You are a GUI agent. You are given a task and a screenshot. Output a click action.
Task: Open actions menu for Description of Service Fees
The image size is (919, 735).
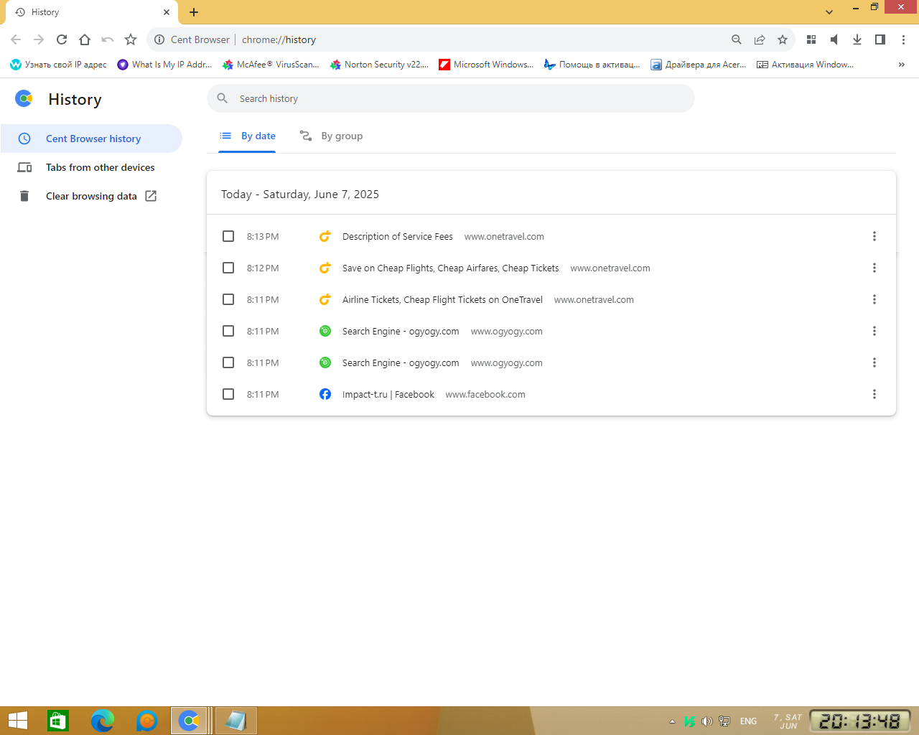pyautogui.click(x=874, y=236)
